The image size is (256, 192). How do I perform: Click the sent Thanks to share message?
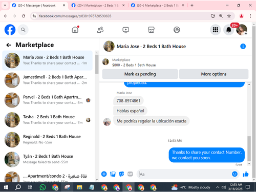click(207, 155)
